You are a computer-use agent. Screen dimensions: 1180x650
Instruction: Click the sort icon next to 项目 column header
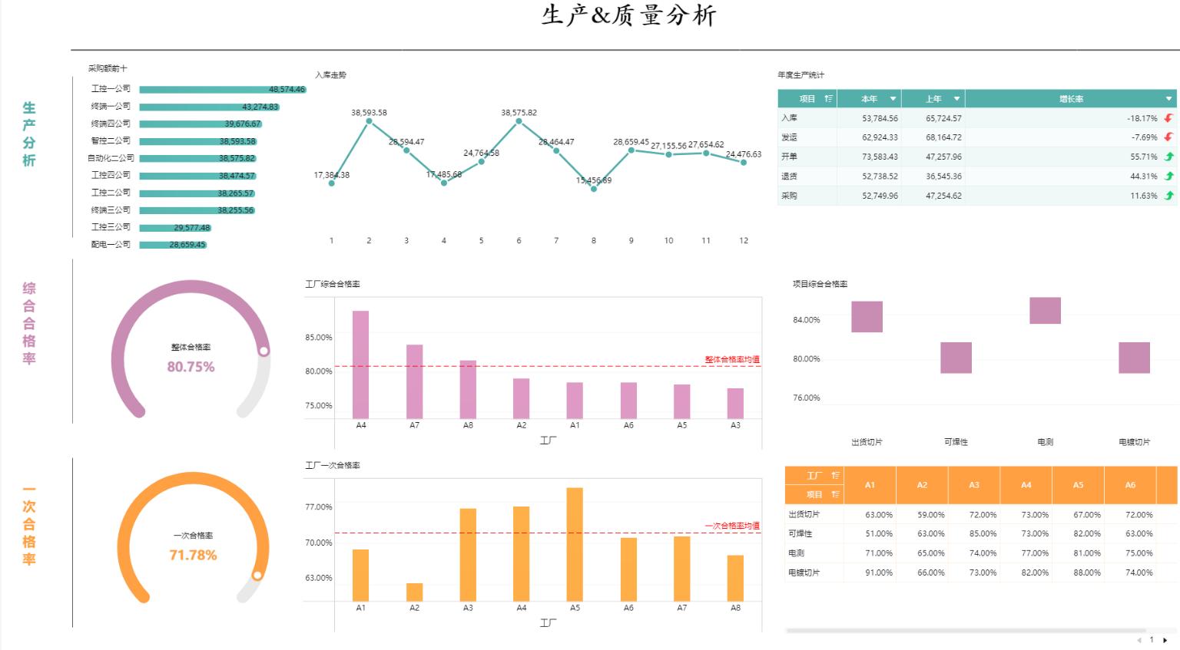(828, 98)
